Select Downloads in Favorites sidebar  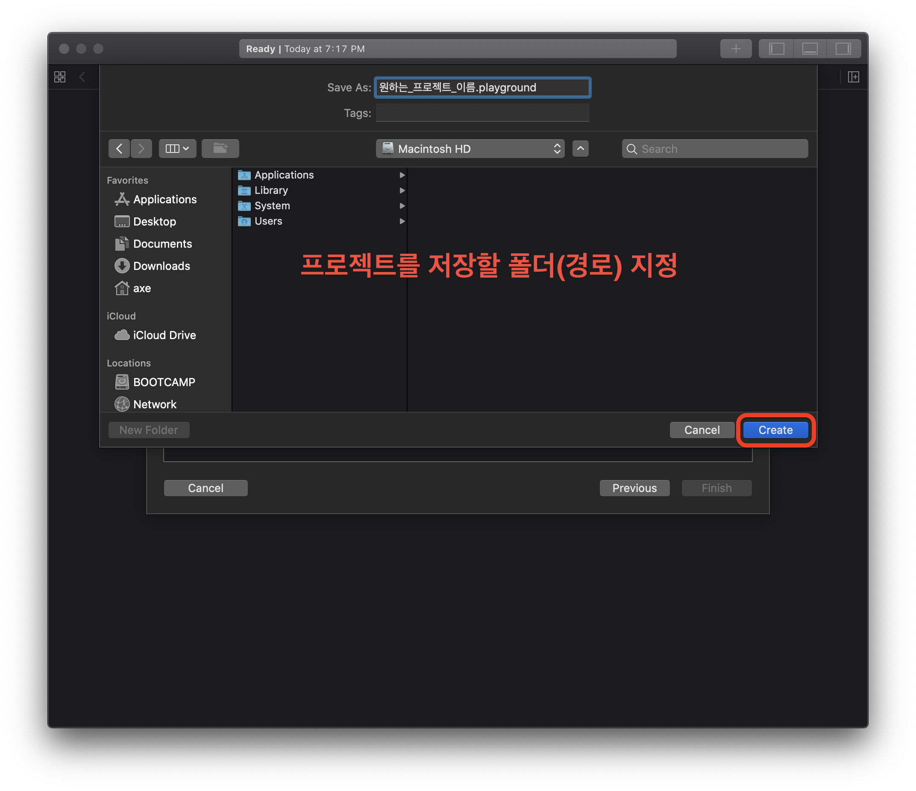pos(161,266)
